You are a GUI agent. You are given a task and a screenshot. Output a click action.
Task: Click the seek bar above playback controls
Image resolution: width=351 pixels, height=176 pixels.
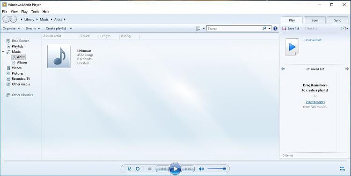(x=175, y=161)
